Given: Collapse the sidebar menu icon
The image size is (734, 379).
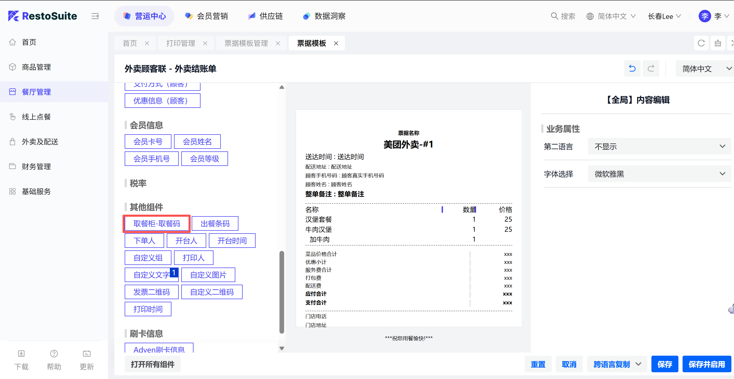Looking at the screenshot, I should 95,16.
